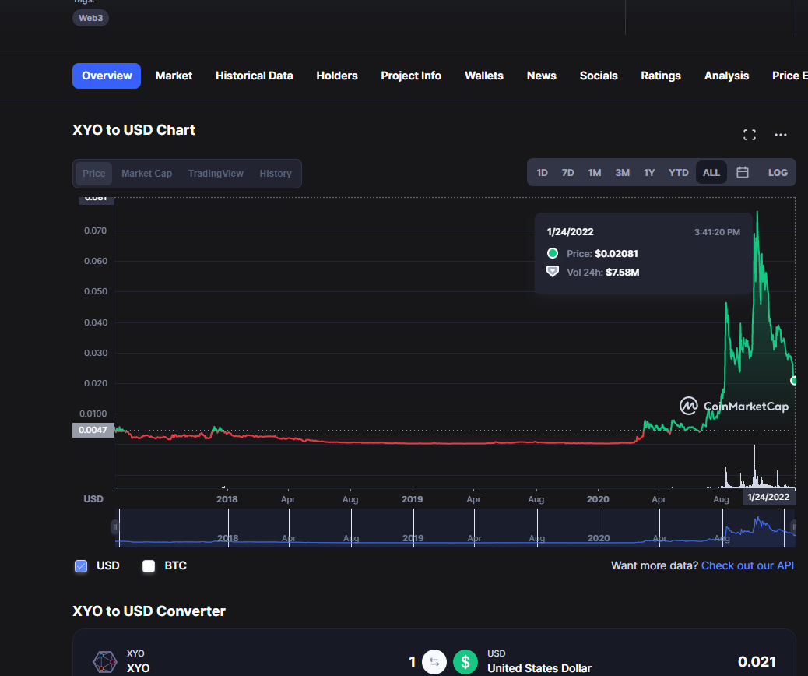Click the swap currencies icon in converter

pos(434,662)
